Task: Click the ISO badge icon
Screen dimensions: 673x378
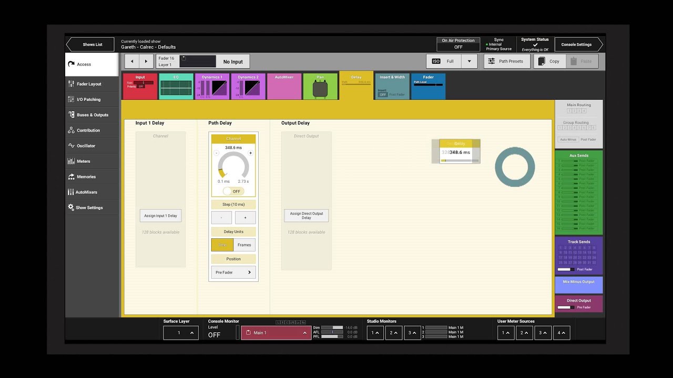Action: point(436,61)
